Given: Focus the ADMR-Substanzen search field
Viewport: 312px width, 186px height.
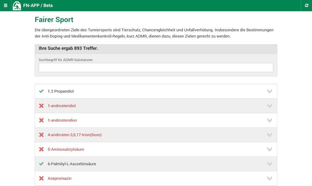Looking at the screenshot, I should point(156,68).
